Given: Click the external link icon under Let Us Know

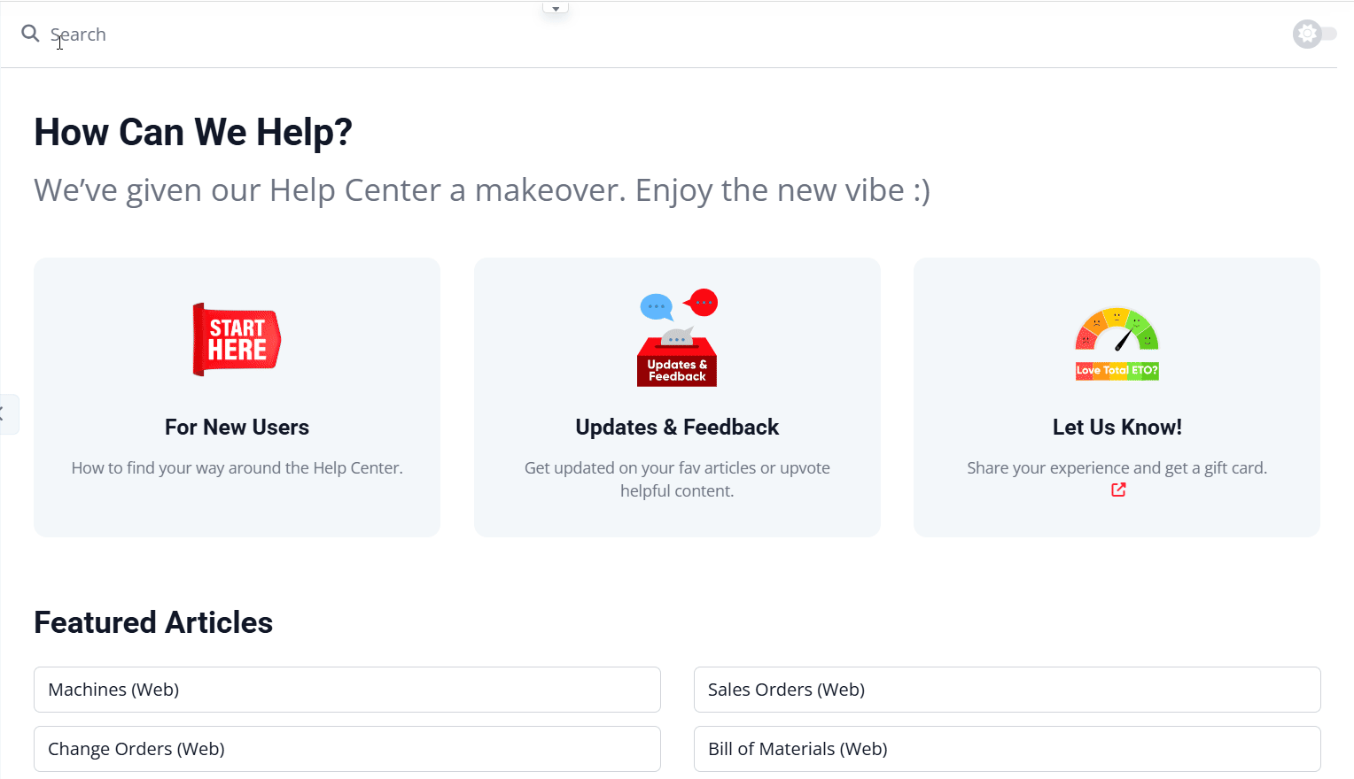Looking at the screenshot, I should click(x=1117, y=490).
